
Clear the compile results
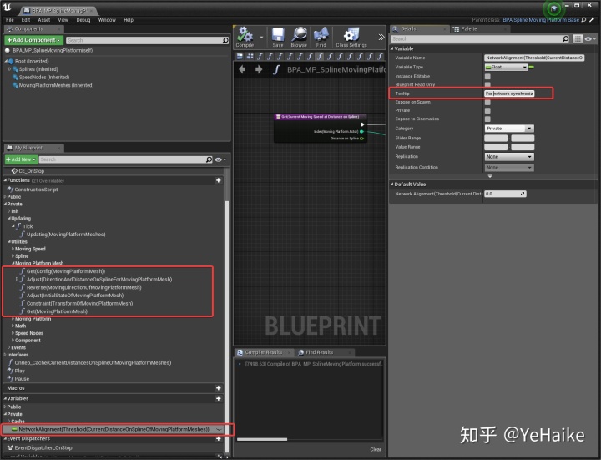pyautogui.click(x=376, y=449)
